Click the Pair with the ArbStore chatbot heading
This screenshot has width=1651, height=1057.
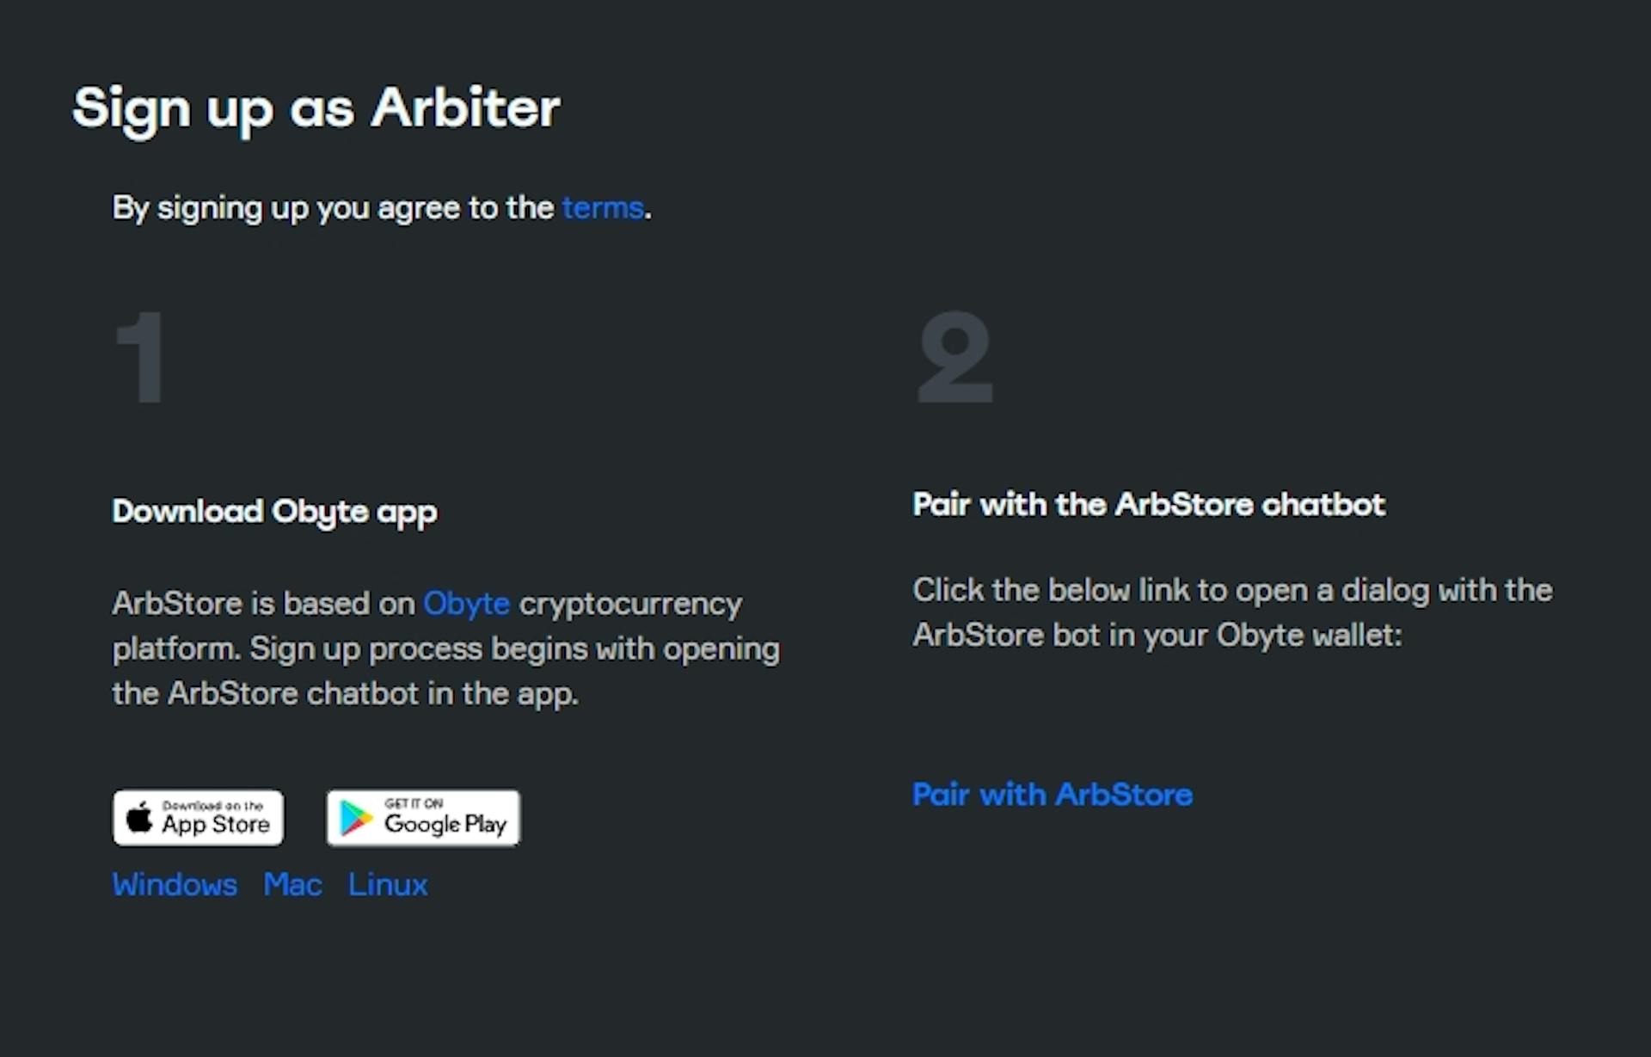pos(1149,504)
